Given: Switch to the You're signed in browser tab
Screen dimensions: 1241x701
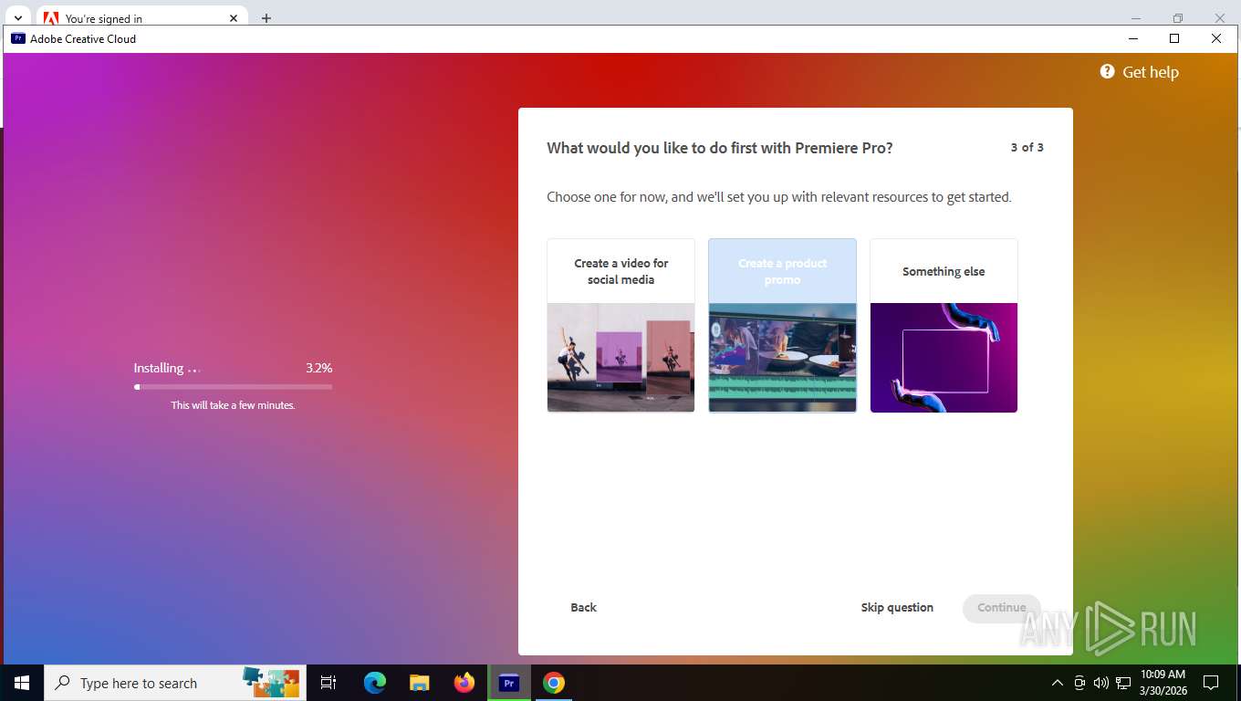Looking at the screenshot, I should click(141, 18).
